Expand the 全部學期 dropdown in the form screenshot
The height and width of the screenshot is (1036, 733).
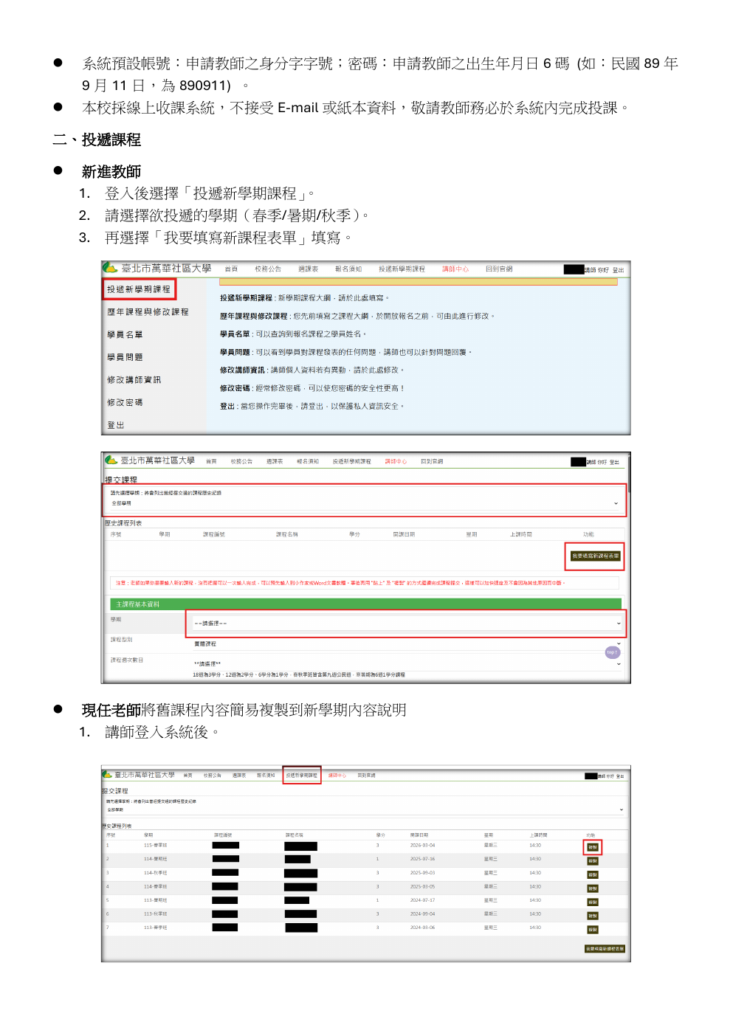point(365,503)
